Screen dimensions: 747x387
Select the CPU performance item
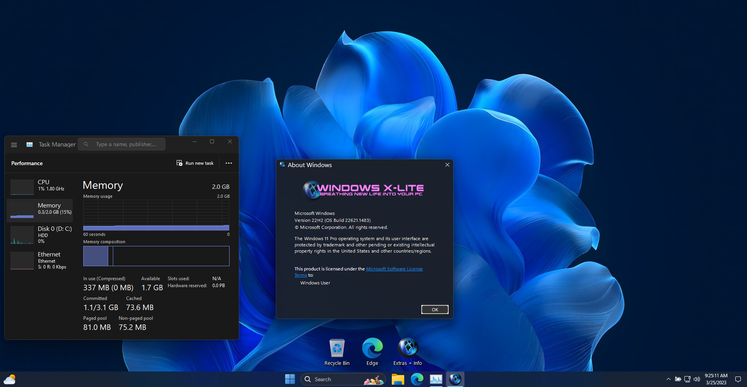click(x=40, y=187)
